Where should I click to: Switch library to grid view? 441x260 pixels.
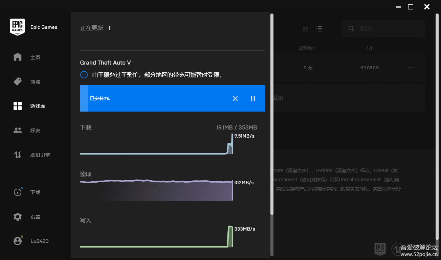click(305, 29)
